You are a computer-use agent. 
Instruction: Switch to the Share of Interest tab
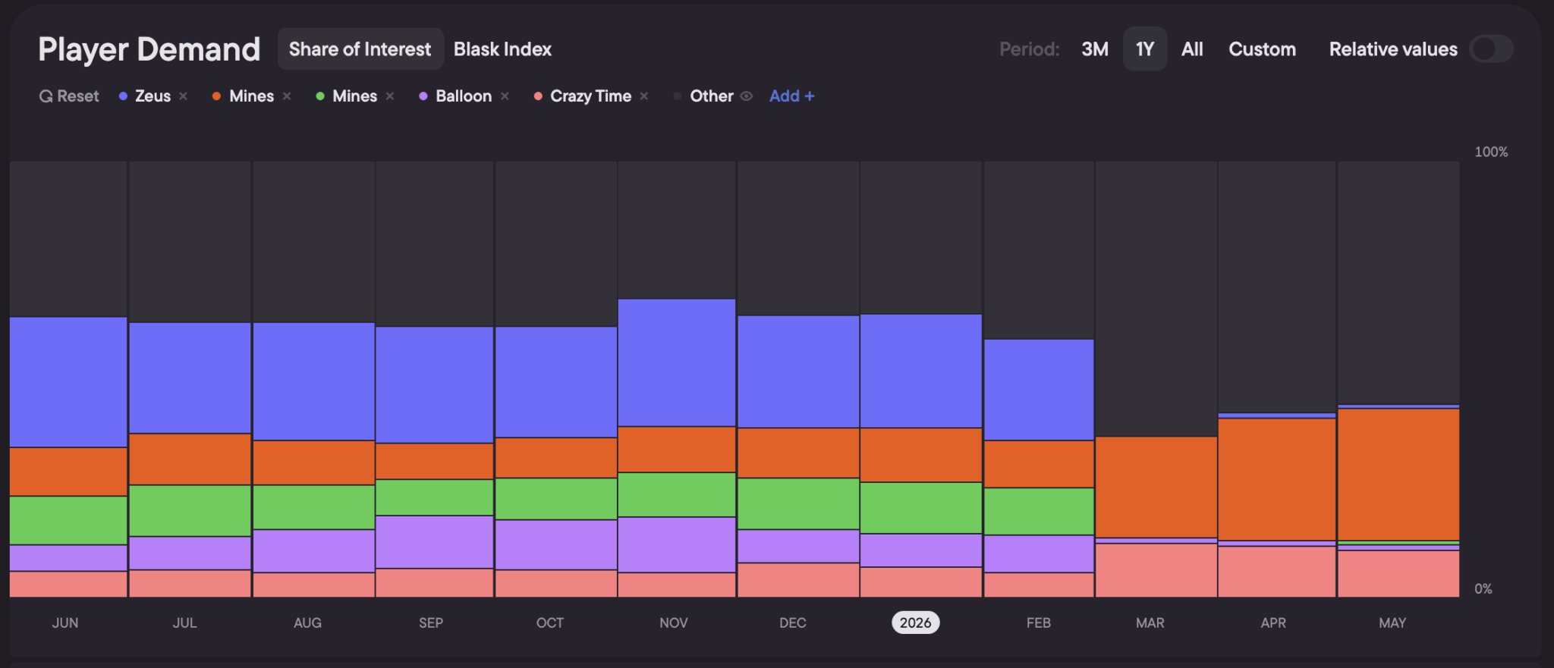pos(360,49)
